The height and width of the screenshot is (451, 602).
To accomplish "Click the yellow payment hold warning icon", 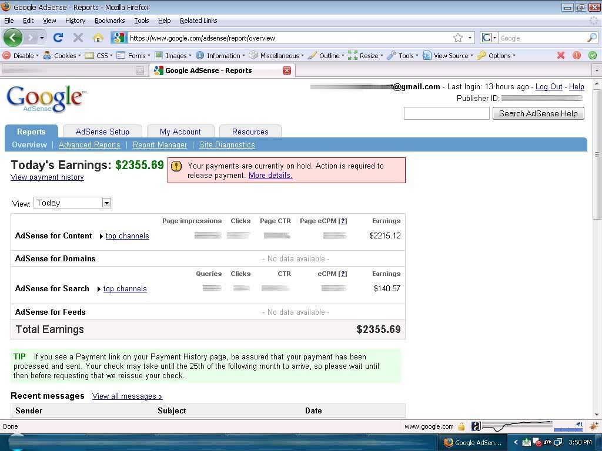I will [176, 166].
